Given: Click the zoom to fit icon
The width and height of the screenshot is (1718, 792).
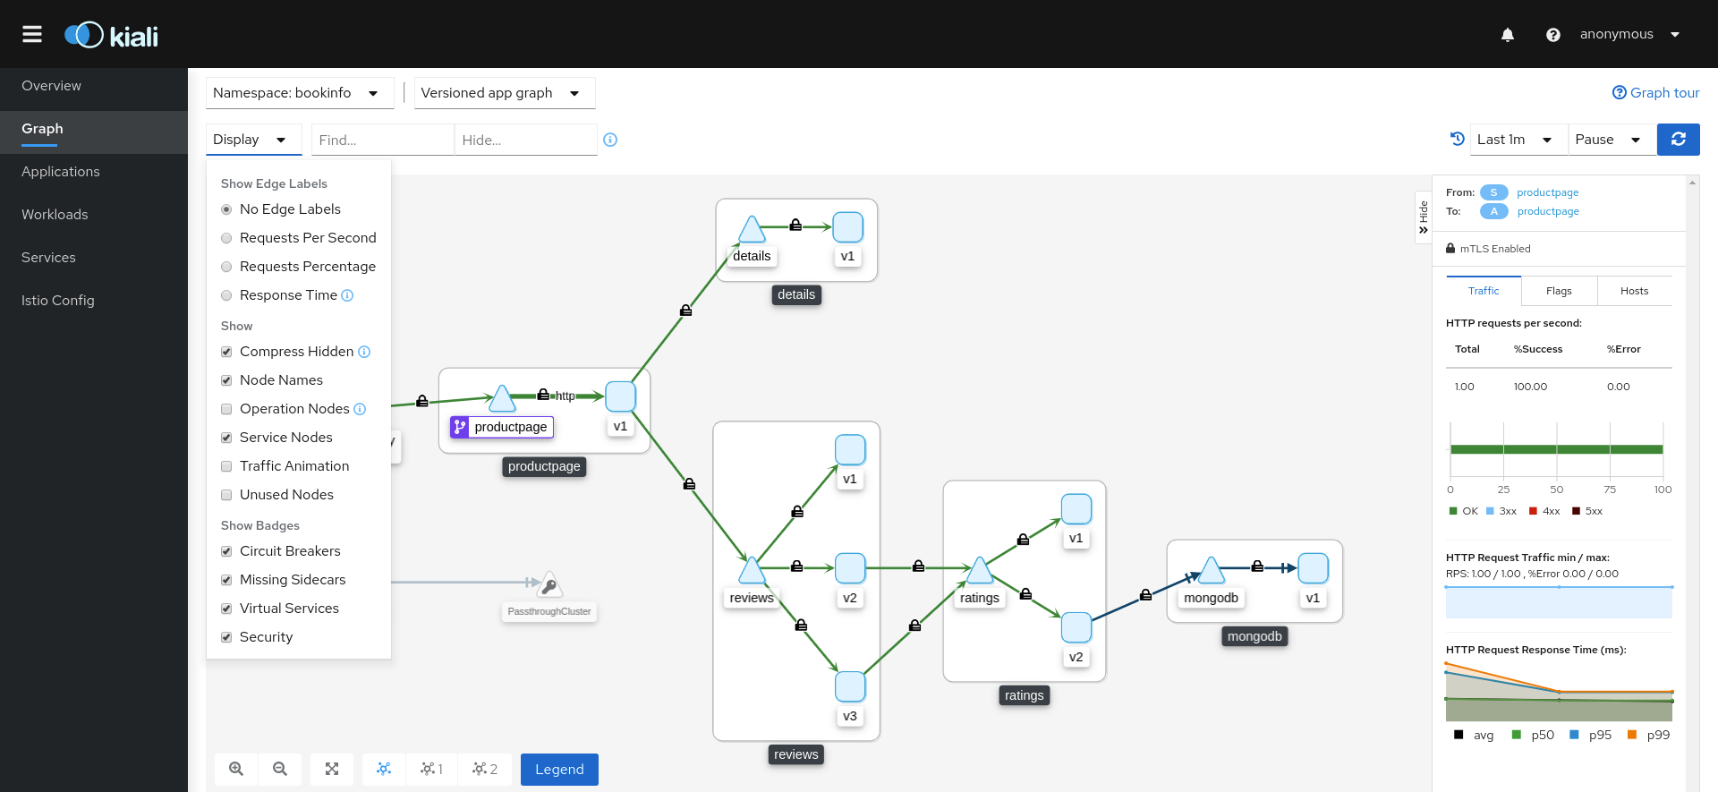Looking at the screenshot, I should coord(332,769).
